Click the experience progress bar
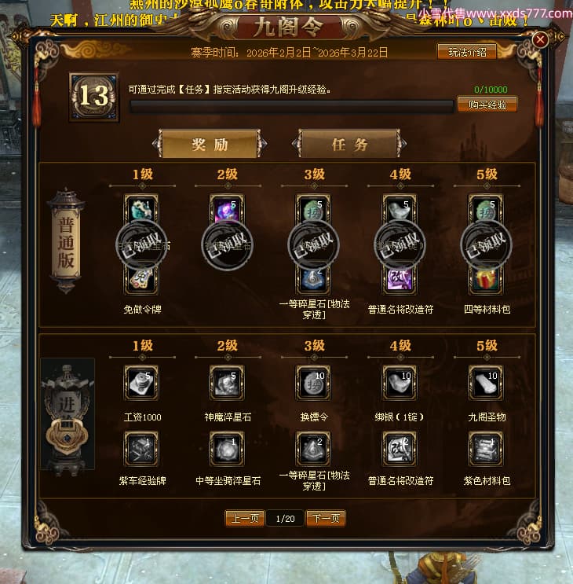 click(x=291, y=107)
